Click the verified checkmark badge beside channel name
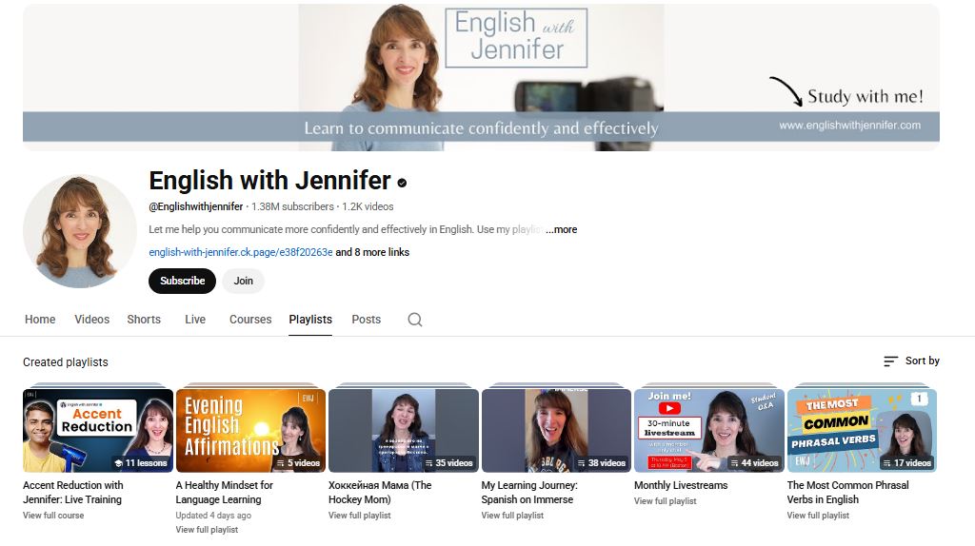The width and height of the screenshot is (975, 546). click(x=403, y=182)
